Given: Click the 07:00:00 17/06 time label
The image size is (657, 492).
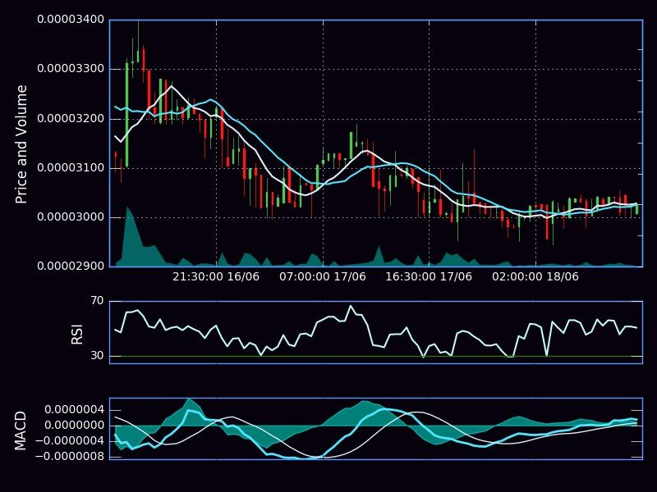Looking at the screenshot, I should click(323, 276).
